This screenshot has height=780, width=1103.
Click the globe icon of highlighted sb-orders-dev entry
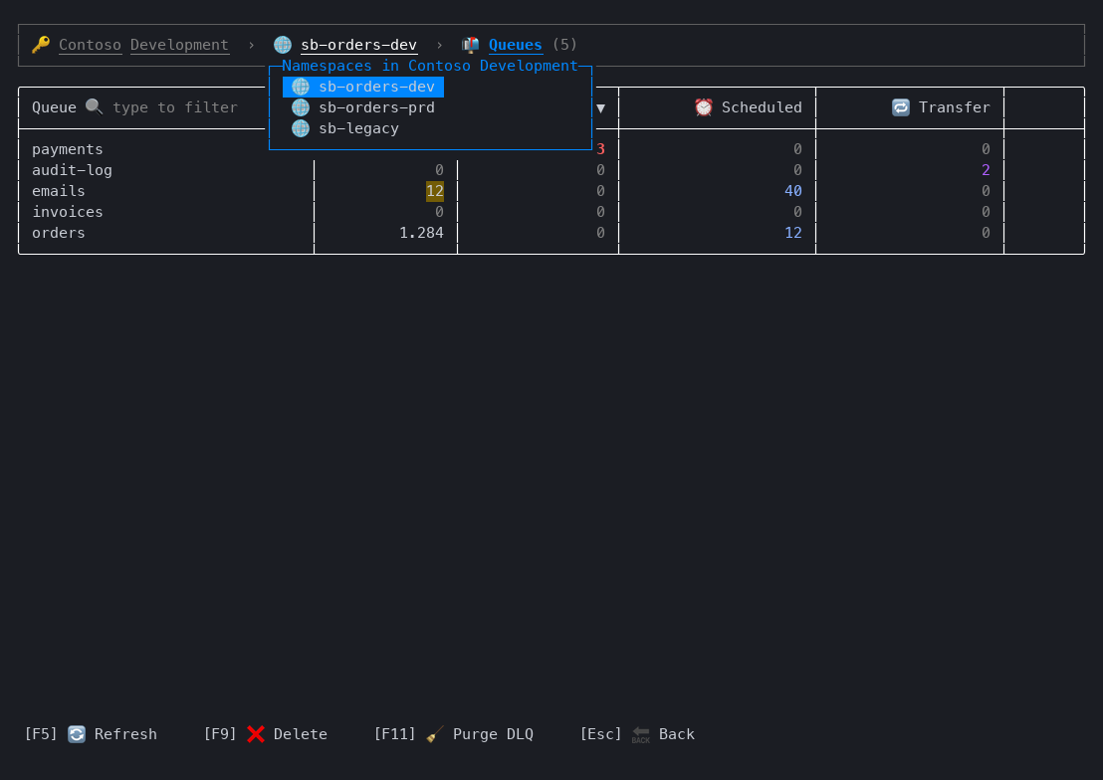301,87
